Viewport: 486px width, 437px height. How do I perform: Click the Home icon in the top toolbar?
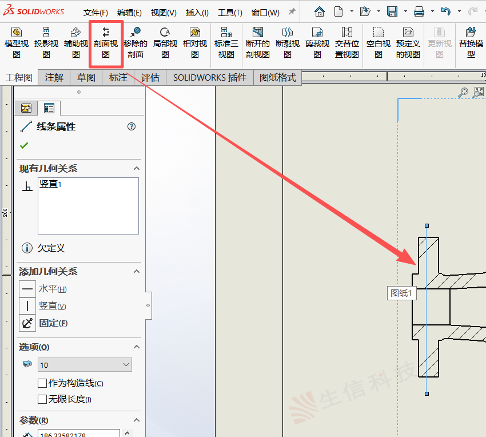[319, 11]
